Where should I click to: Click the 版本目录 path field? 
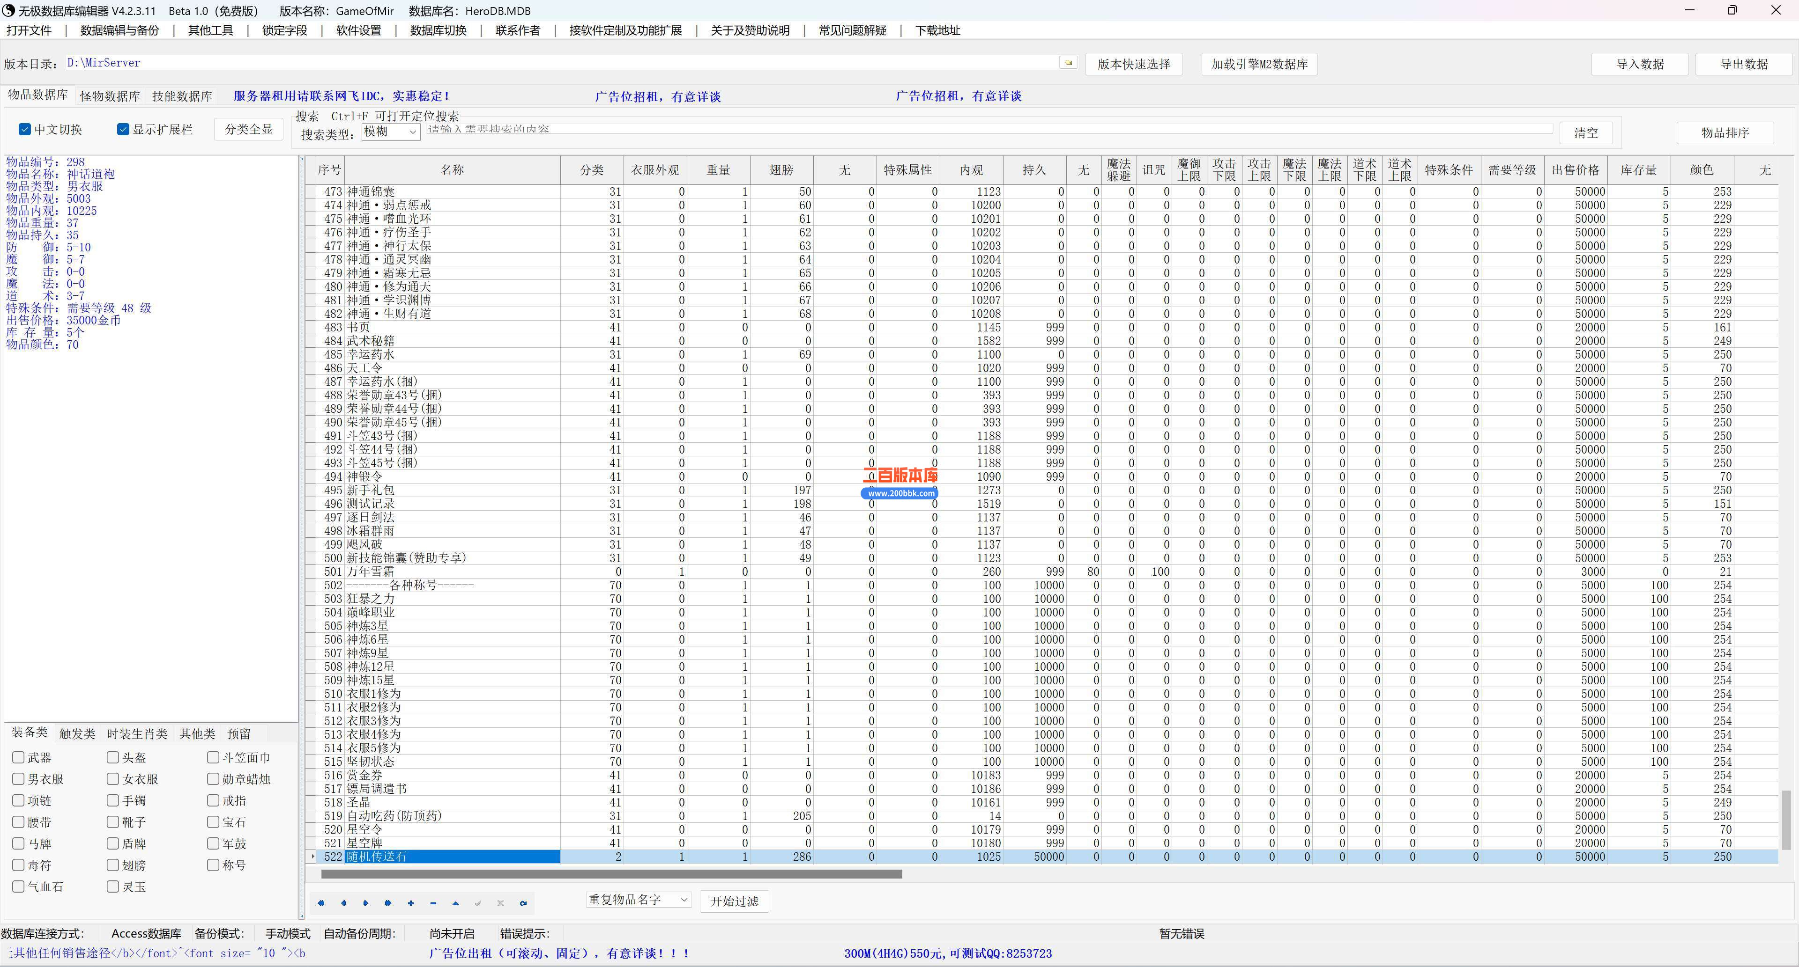click(x=562, y=63)
